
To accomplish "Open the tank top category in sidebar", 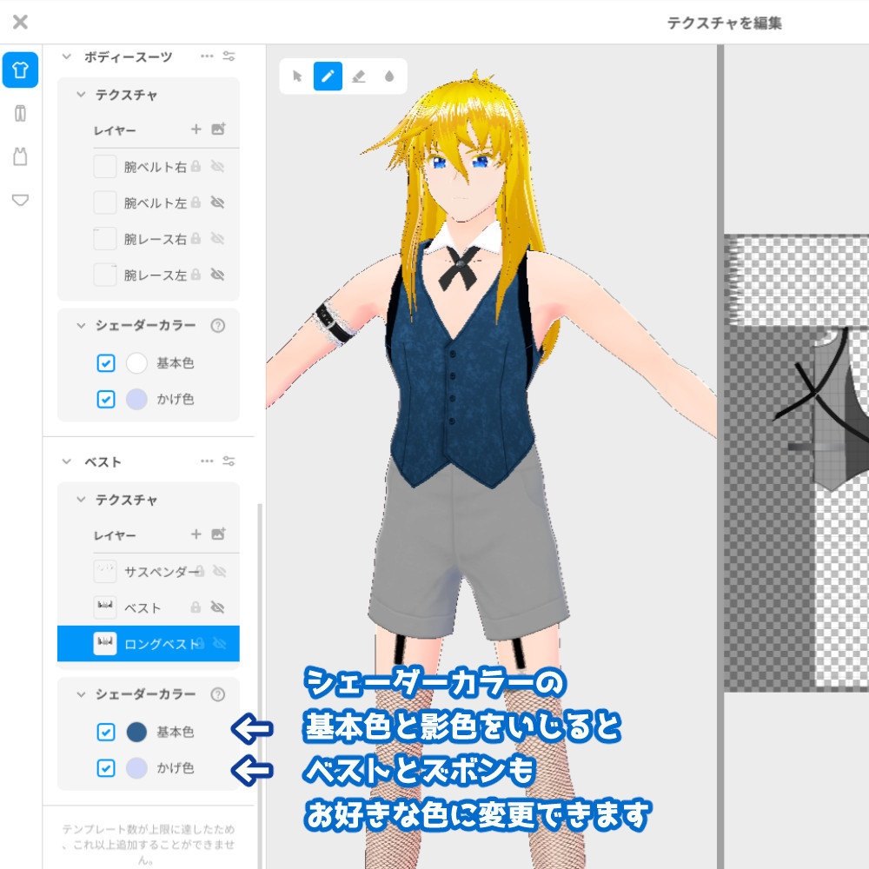I will click(19, 156).
